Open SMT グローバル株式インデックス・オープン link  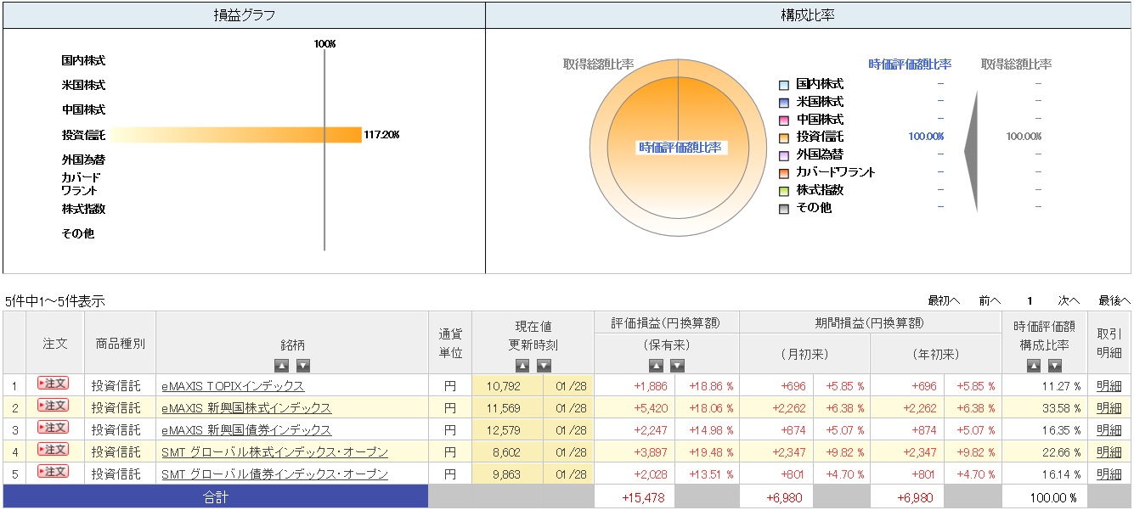pos(274,452)
